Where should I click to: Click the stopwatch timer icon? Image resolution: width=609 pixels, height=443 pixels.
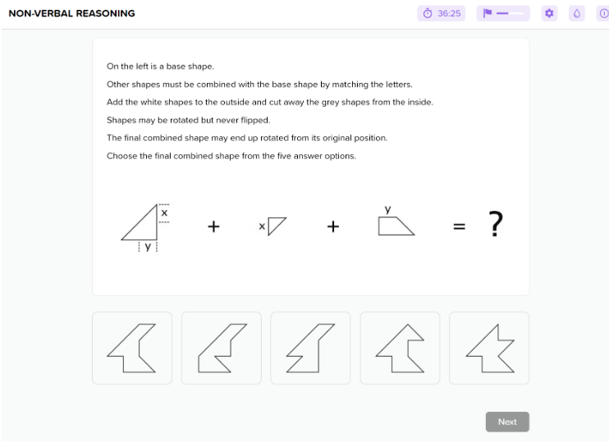(x=428, y=14)
